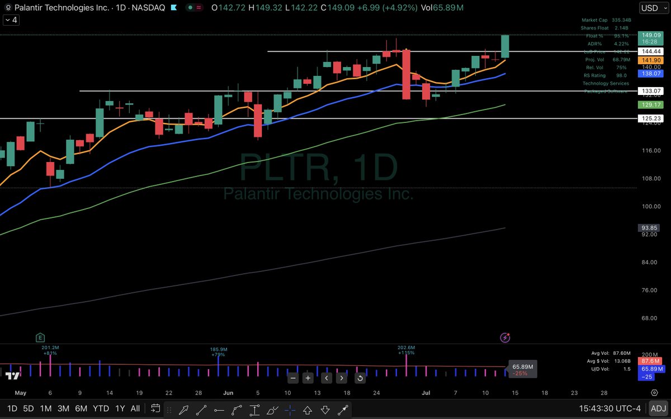Click the RS Rating 98.0 value

621,75
